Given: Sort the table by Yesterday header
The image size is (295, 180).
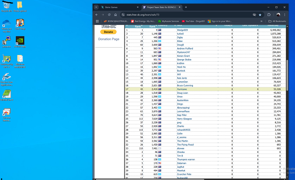Looking at the screenshot, I should (274, 25).
